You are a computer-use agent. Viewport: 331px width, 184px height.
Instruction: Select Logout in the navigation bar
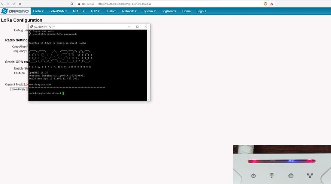201,11
